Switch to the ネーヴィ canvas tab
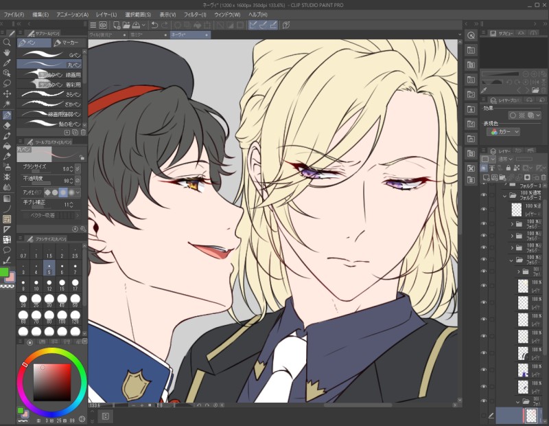The width and height of the screenshot is (549, 426). 190,35
